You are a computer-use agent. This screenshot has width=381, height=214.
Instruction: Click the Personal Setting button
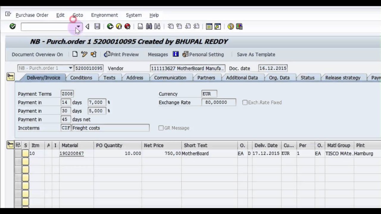pyautogui.click(x=203, y=54)
